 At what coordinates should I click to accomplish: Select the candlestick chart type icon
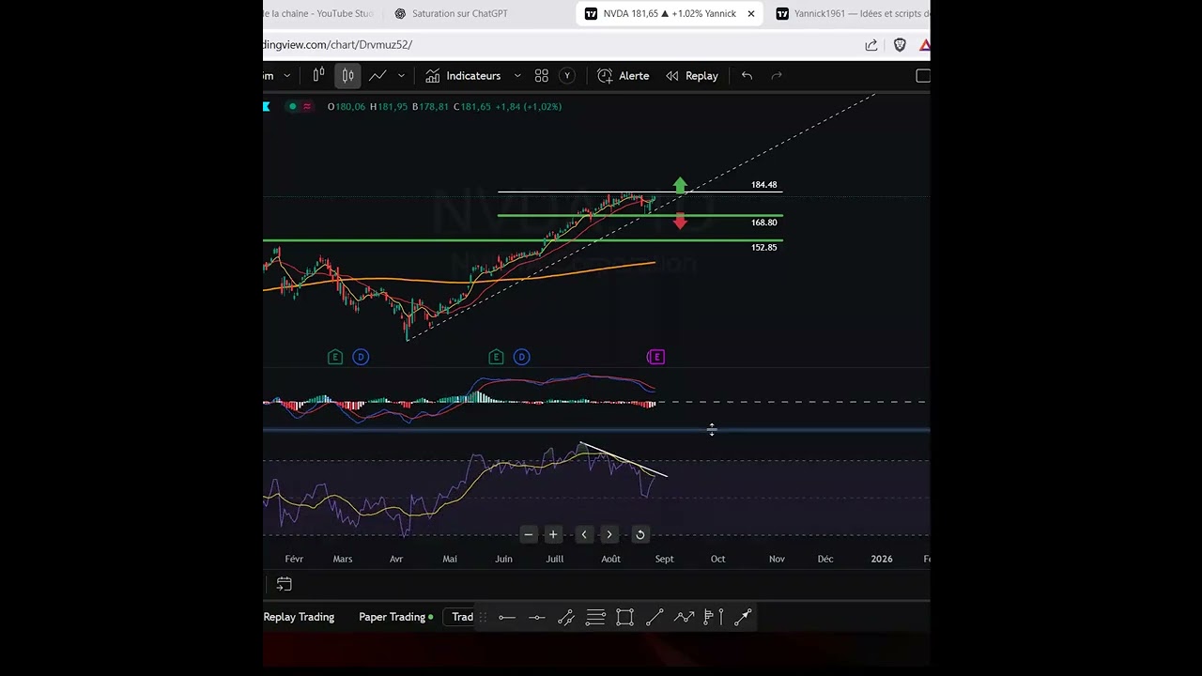click(347, 75)
